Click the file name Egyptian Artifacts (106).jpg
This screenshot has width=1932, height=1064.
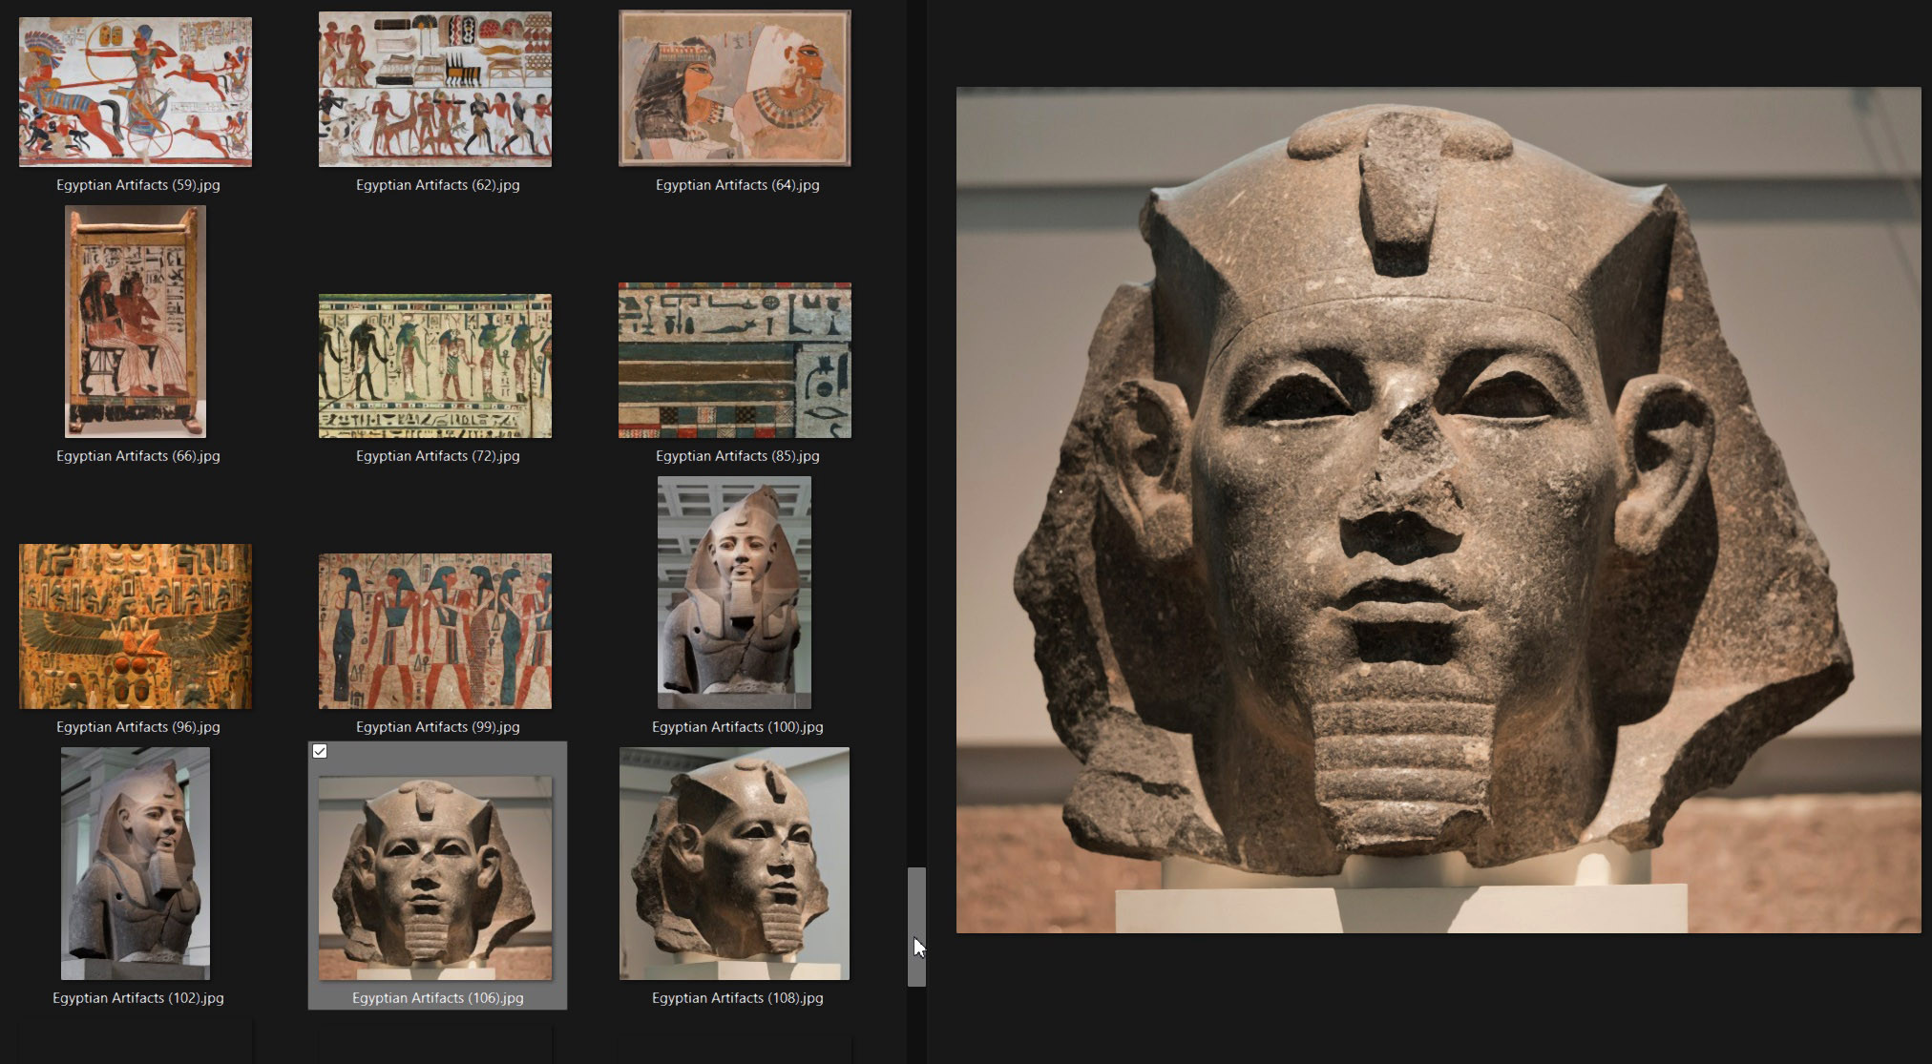(x=438, y=998)
